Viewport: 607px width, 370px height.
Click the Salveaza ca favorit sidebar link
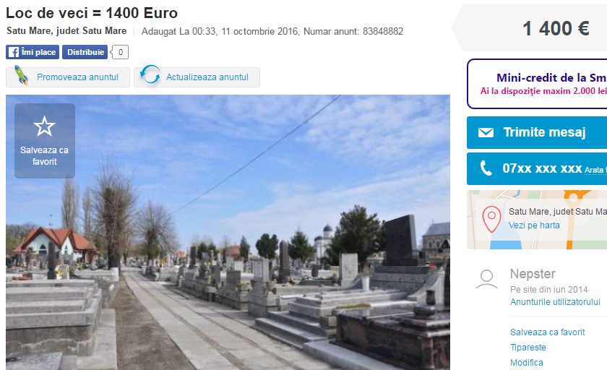coord(548,332)
